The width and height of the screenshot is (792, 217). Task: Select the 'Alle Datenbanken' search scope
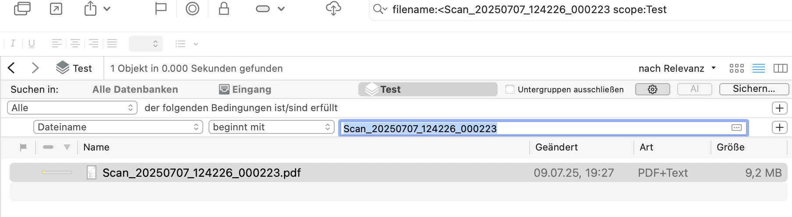135,89
